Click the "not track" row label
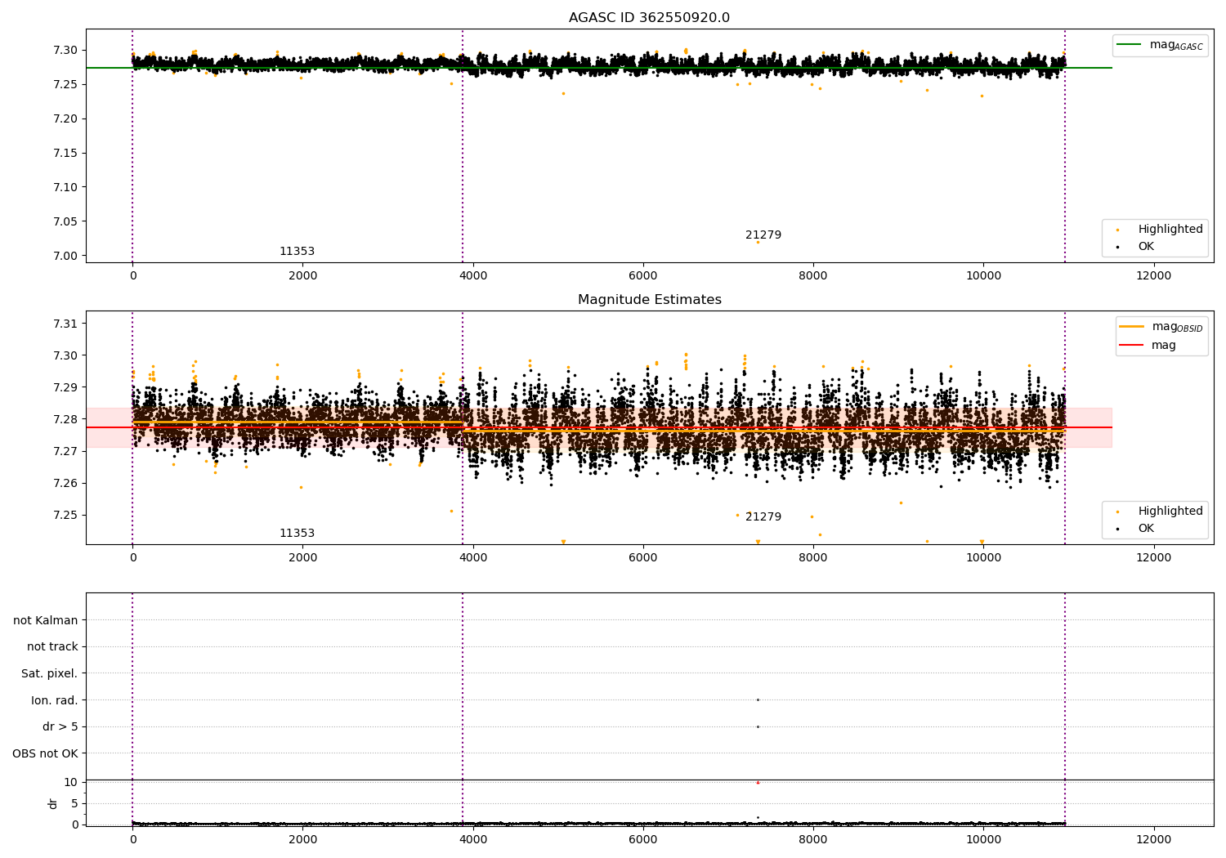This screenshot has height=858, width=1226. [52, 646]
